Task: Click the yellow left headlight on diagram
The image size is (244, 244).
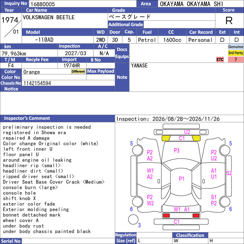Action: point(166,138)
